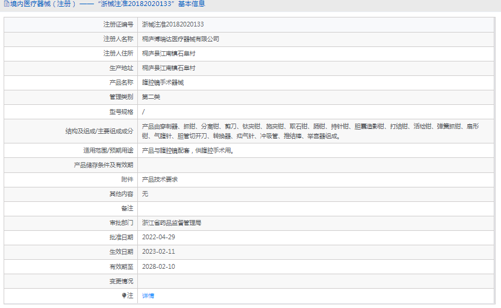501x308 pixels.
Task: Click the 注册证编号 row label
Action: 118,24
